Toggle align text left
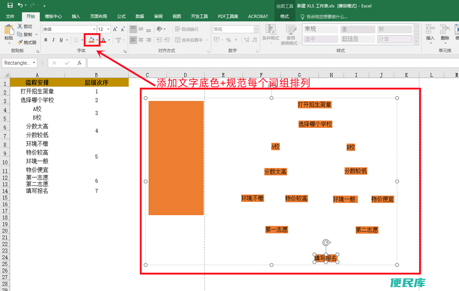This screenshot has width=459, height=291. 133,40
